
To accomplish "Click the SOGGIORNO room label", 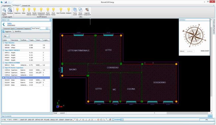I will point(160,82).
